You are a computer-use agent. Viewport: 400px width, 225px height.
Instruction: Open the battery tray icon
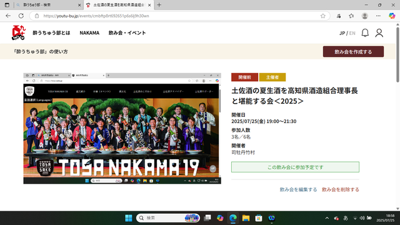point(369,218)
